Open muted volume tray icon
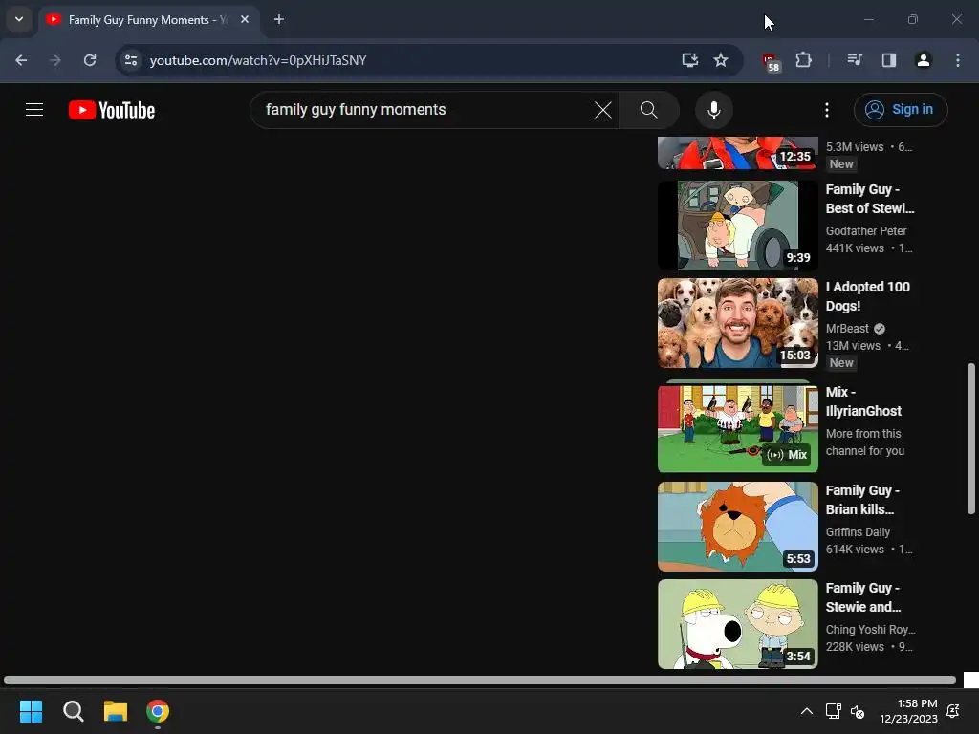This screenshot has height=734, width=979. pos(858,711)
